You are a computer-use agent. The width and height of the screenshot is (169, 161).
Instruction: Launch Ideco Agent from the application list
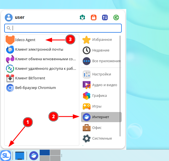25,40
